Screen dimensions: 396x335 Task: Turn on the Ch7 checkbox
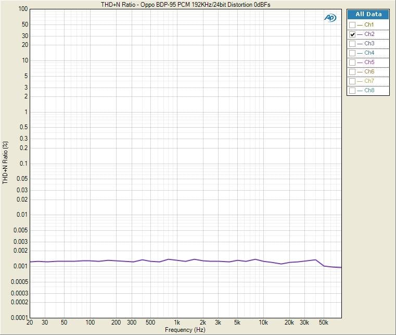coord(352,81)
